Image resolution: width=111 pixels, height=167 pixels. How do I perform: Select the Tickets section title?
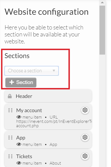[24, 157]
